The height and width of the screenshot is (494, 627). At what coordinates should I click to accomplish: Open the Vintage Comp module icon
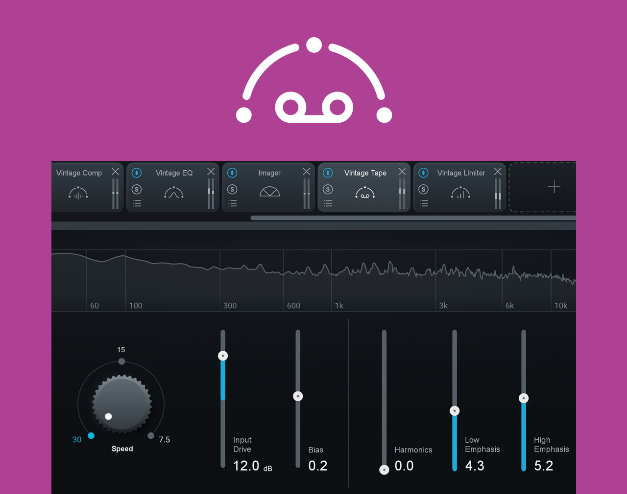pos(78,194)
